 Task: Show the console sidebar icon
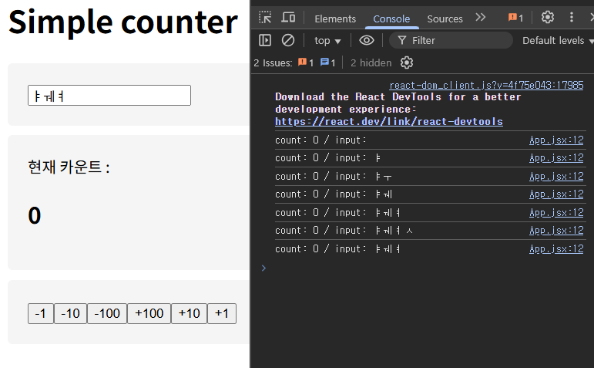coord(265,40)
